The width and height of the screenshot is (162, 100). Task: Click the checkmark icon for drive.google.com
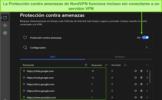point(136,91)
